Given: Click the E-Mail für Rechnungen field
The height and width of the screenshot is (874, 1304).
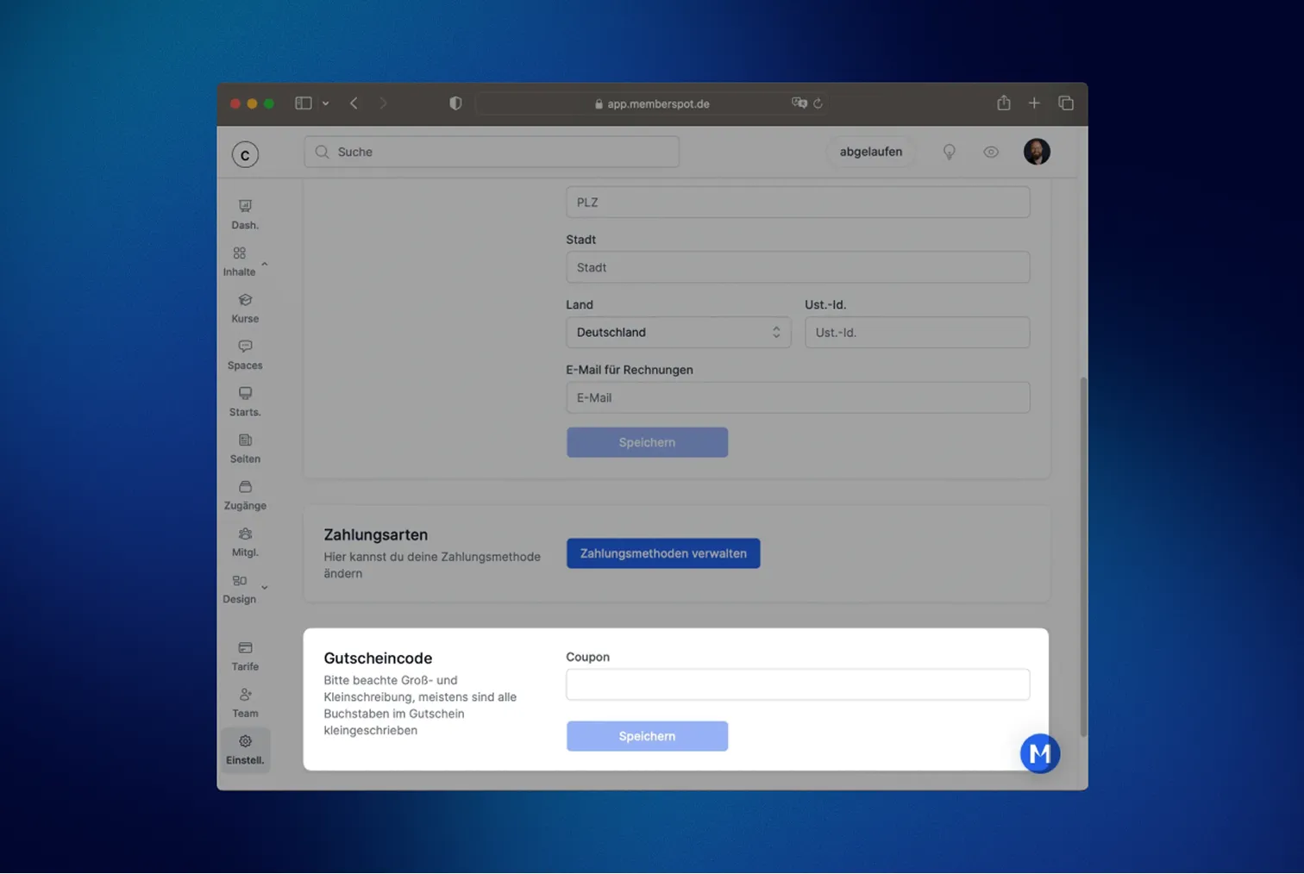Looking at the screenshot, I should point(798,397).
